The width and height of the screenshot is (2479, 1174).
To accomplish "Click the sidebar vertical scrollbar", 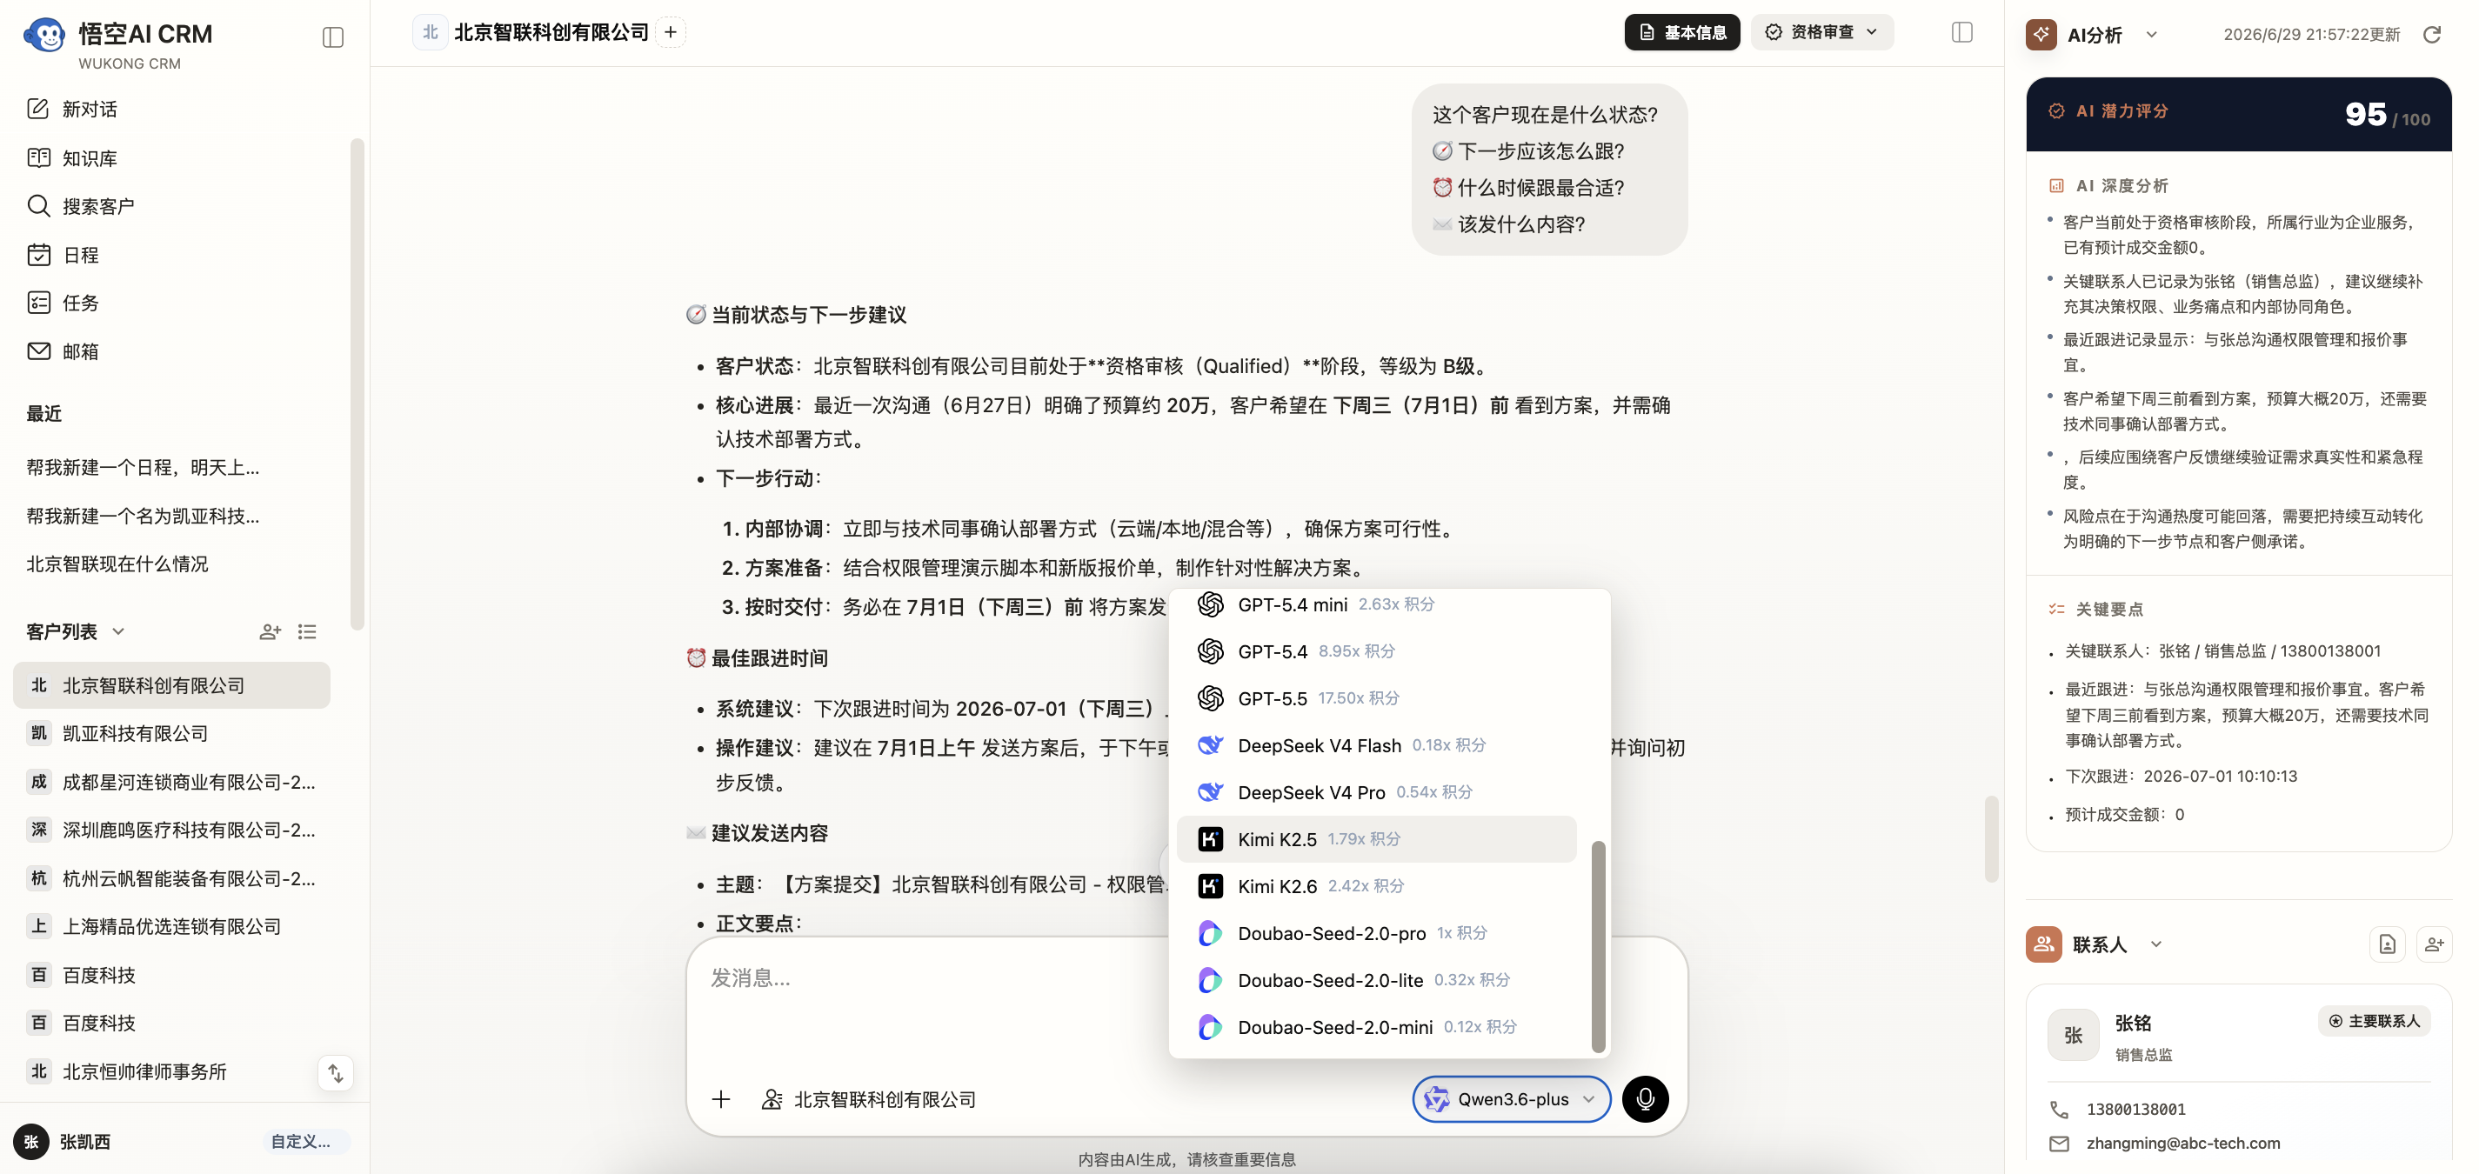I will coord(357,385).
